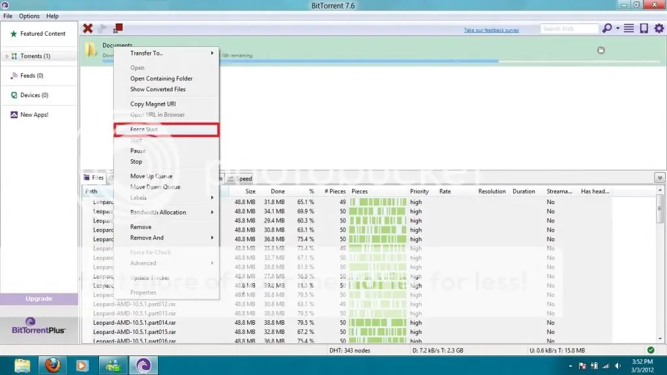Click the Torrents sidebar icon

point(14,56)
